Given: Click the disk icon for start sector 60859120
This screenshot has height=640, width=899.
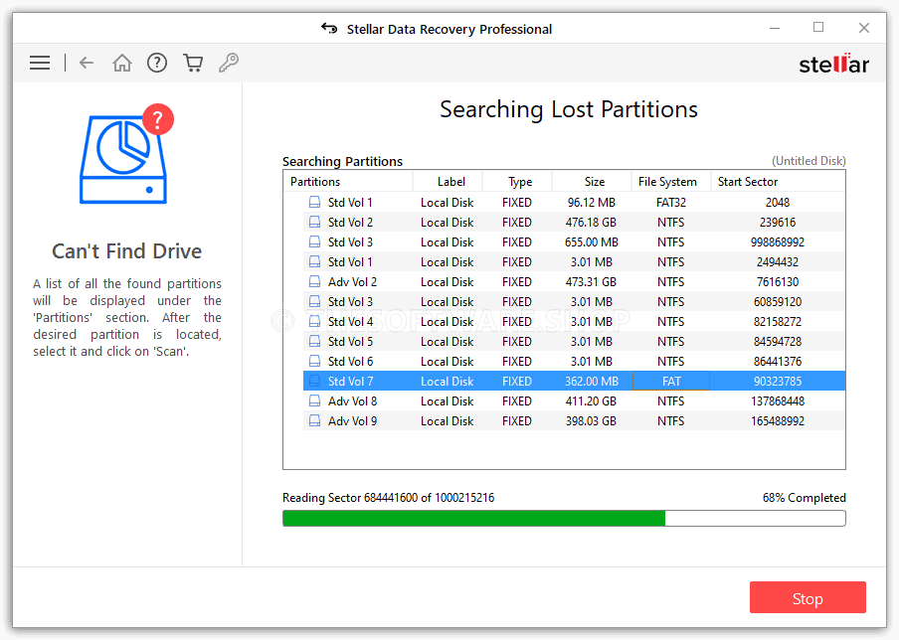Looking at the screenshot, I should pyautogui.click(x=315, y=302).
